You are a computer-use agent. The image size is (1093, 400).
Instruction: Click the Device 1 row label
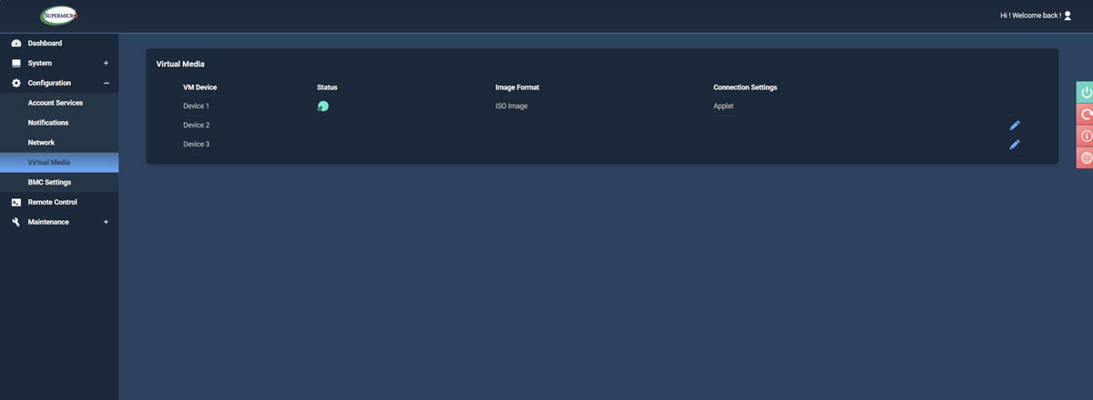[196, 106]
